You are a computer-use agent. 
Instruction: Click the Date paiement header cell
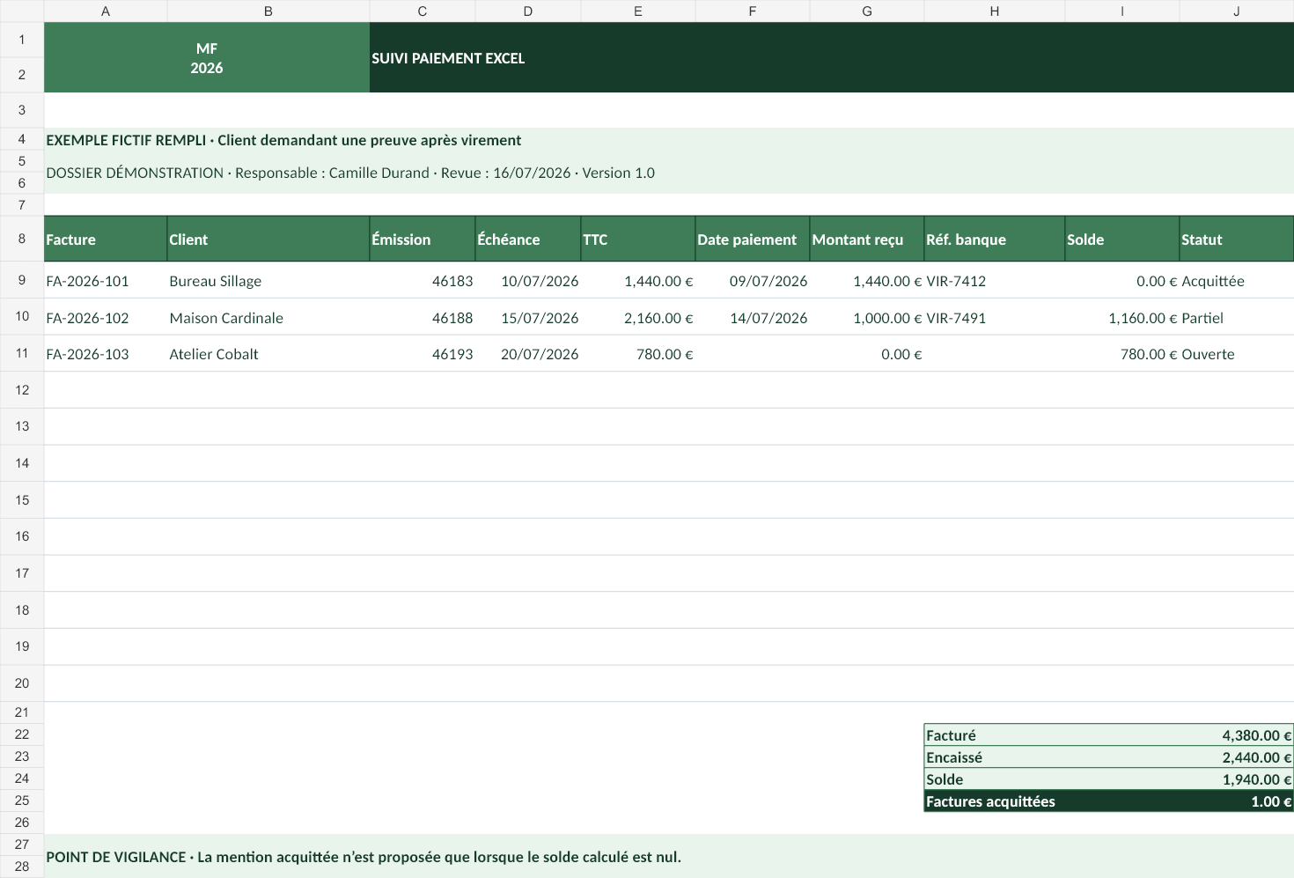[x=753, y=239]
